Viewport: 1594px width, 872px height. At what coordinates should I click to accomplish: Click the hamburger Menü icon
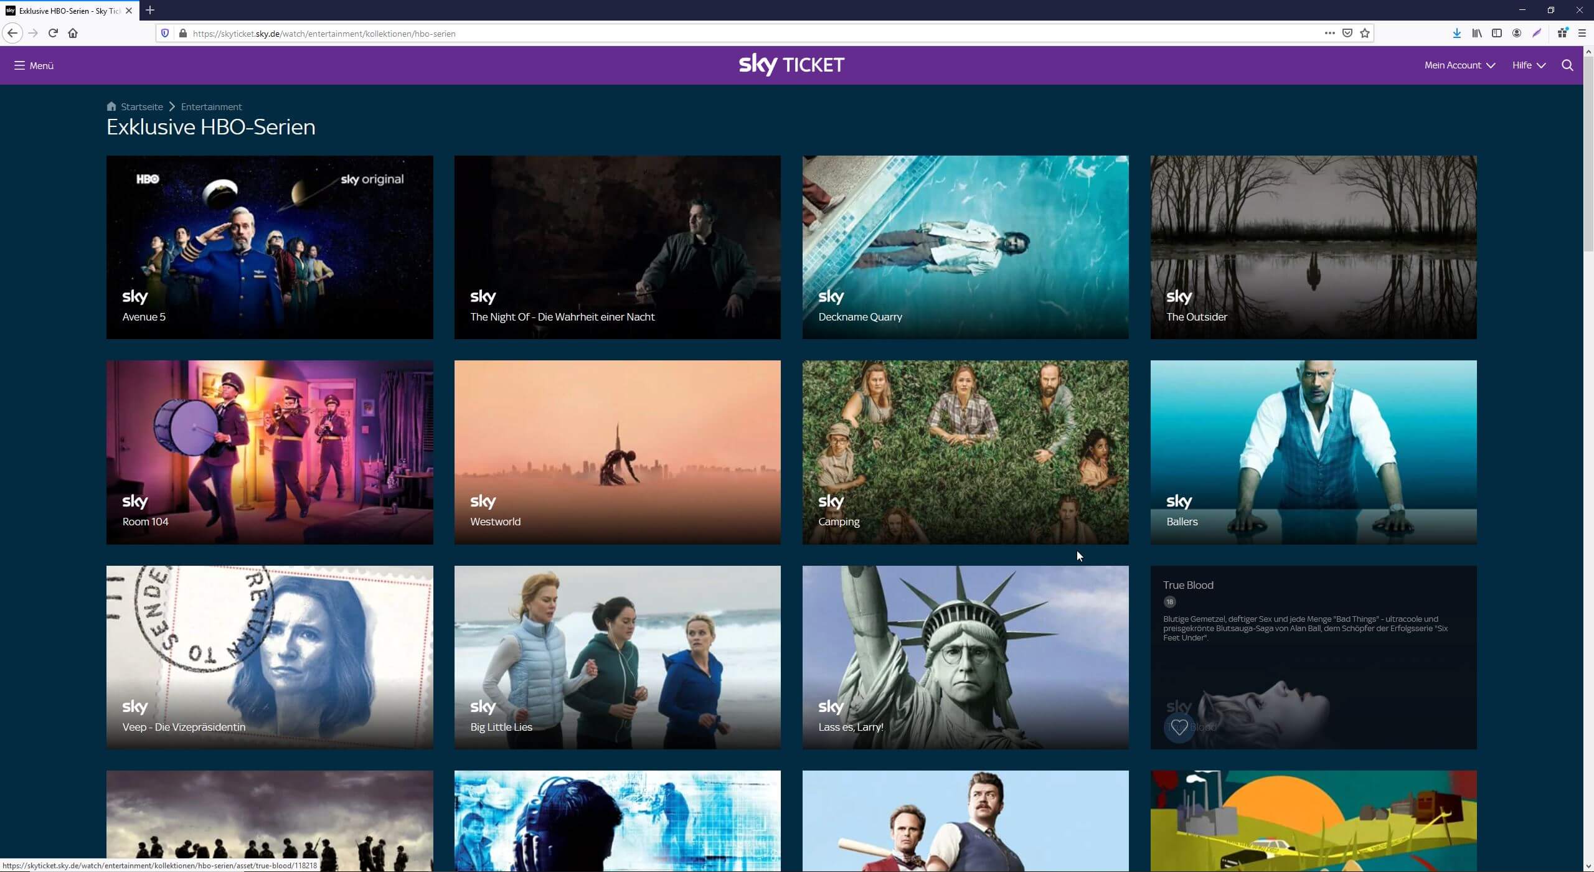tap(20, 65)
